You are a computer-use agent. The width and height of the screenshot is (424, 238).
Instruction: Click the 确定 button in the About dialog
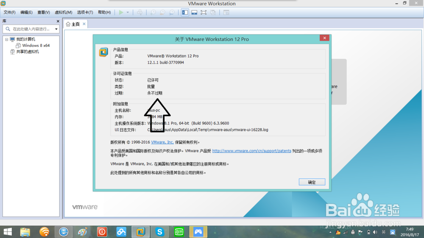click(312, 182)
